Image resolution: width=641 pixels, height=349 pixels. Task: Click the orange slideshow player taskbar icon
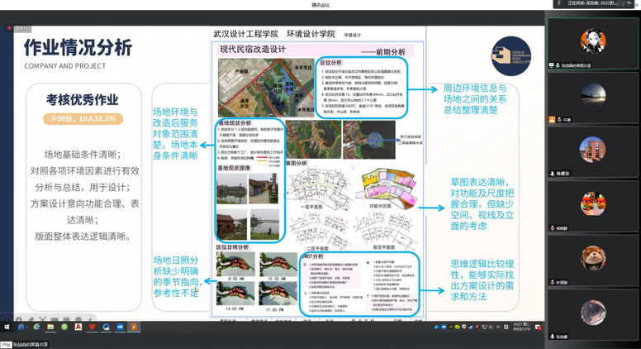134,327
